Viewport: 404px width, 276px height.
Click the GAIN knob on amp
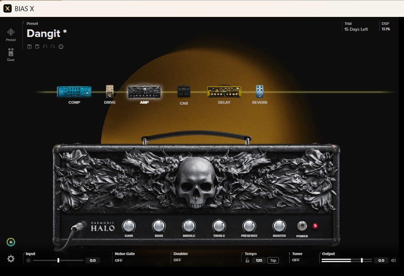pos(129,226)
